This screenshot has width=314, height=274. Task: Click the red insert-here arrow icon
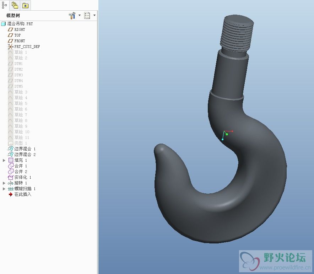[11, 194]
